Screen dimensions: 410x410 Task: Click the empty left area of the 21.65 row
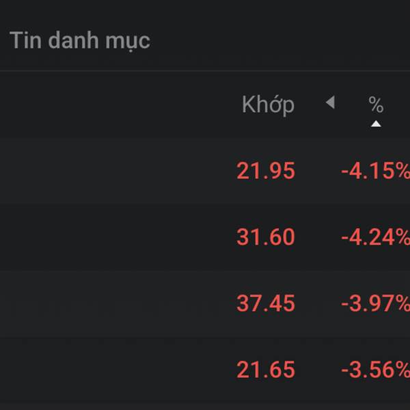tap(102, 370)
